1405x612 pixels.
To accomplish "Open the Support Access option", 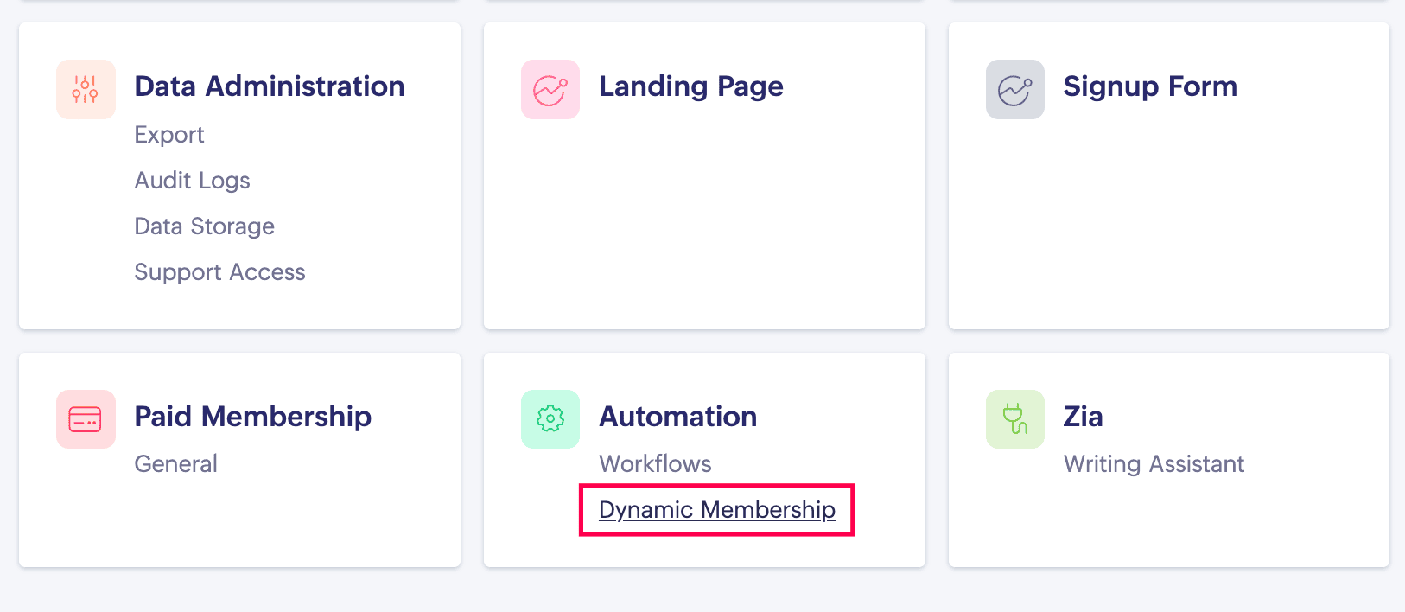I will pos(219,272).
